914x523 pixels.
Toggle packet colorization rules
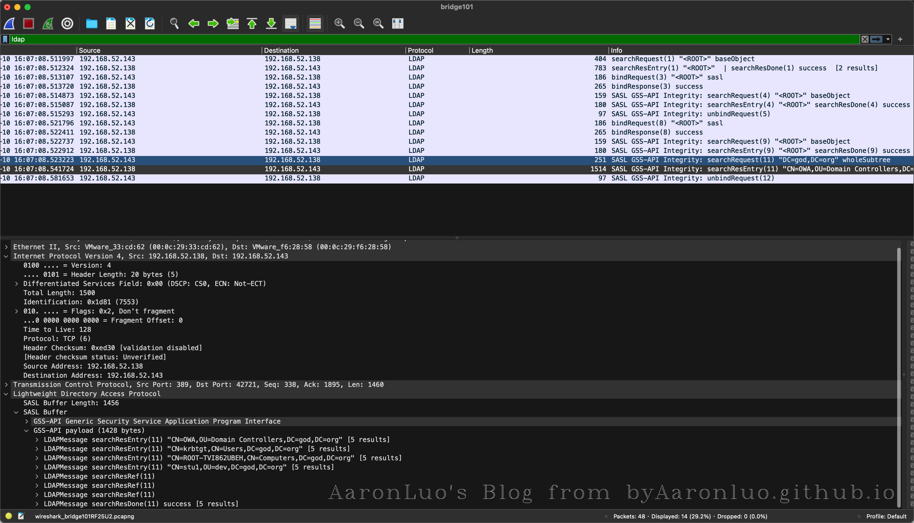coord(315,24)
